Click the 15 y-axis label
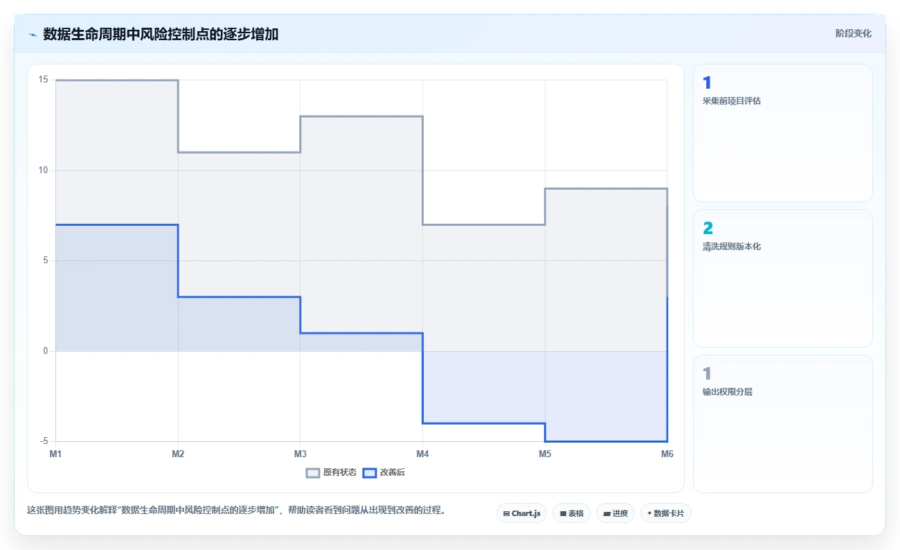Viewport: 900px width, 550px height. [x=43, y=80]
